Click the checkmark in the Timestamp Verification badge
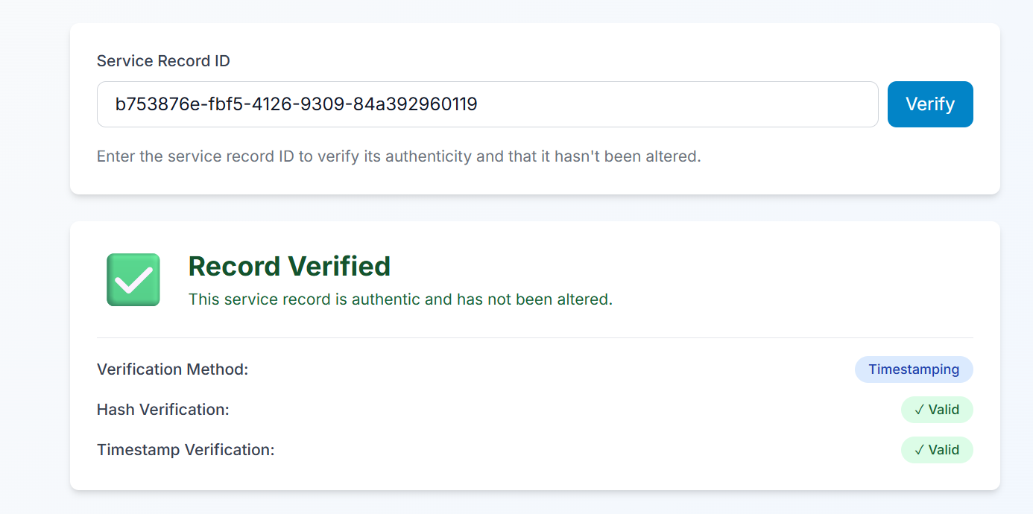The height and width of the screenshot is (514, 1033). coord(919,450)
